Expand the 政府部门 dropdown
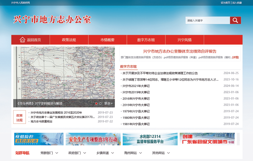The height and width of the screenshot is (161, 253). tap(77, 153)
